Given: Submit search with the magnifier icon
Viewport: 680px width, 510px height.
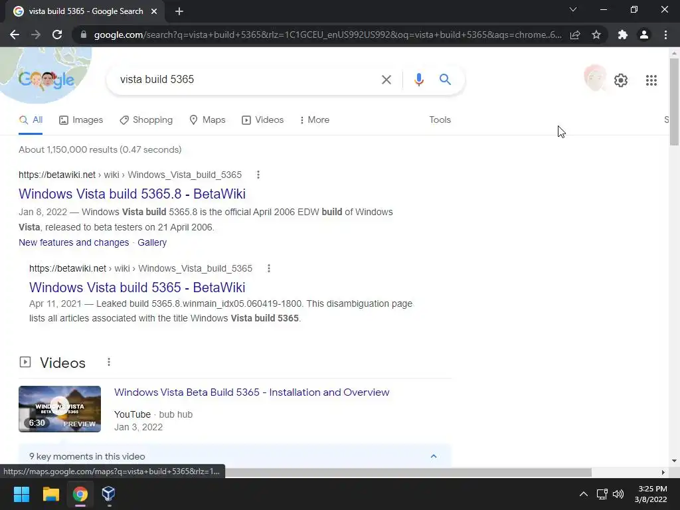Looking at the screenshot, I should click(x=445, y=80).
